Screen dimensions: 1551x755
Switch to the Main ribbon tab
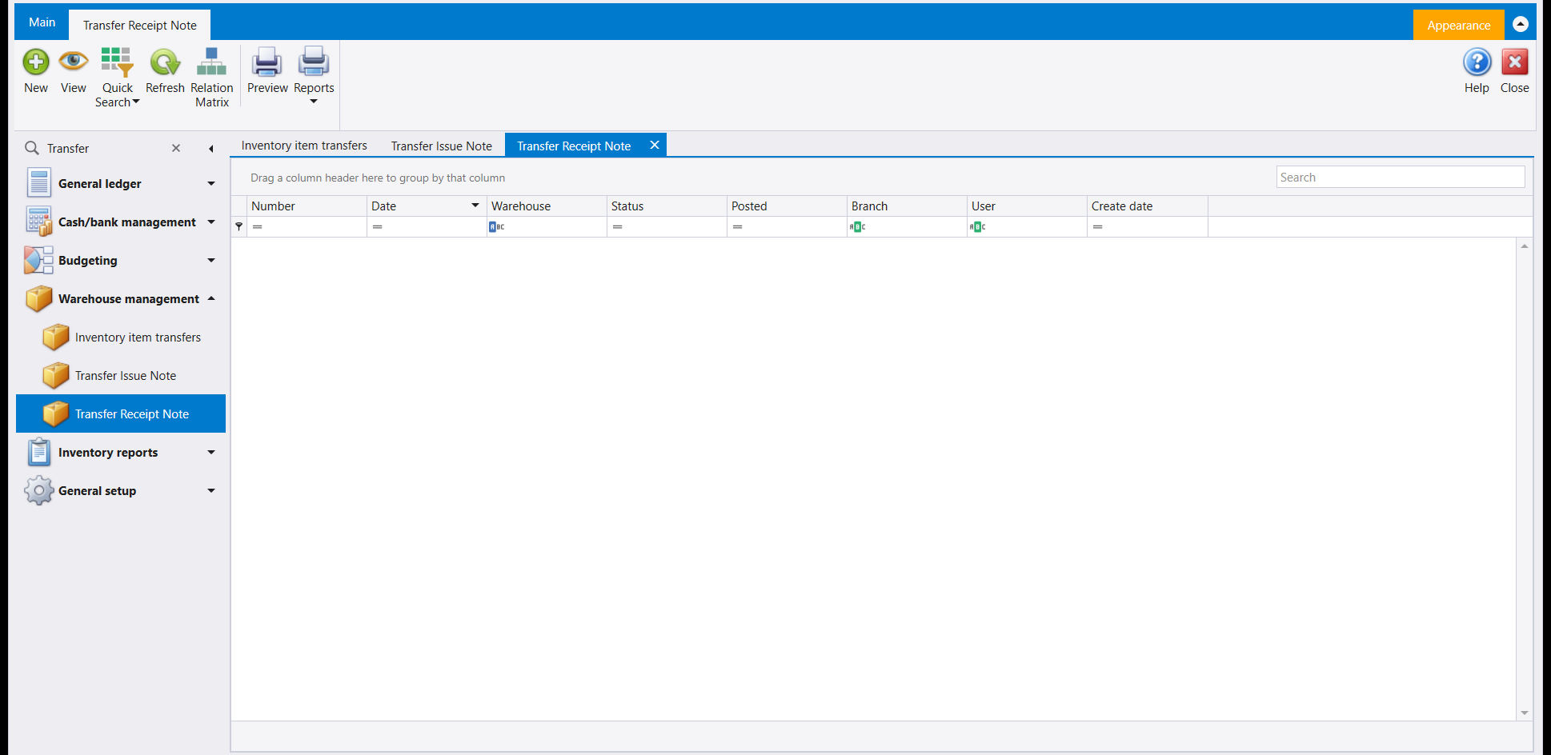42,22
